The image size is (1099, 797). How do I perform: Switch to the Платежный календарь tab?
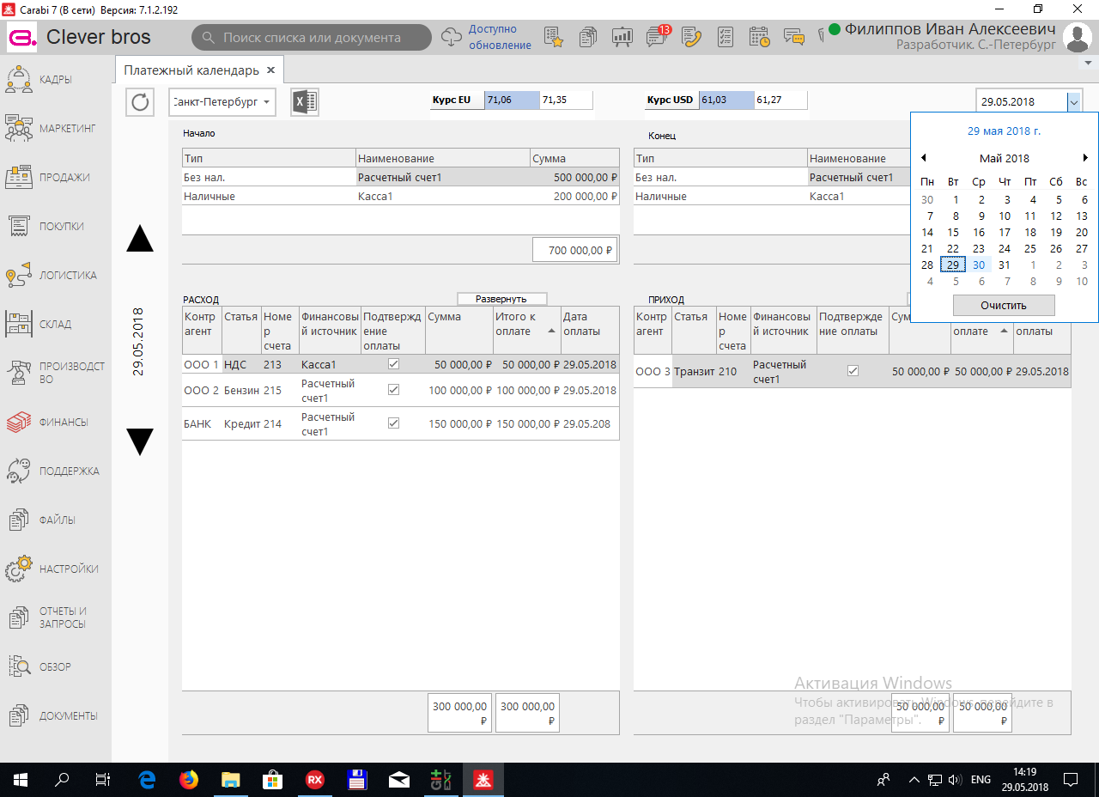tap(191, 70)
